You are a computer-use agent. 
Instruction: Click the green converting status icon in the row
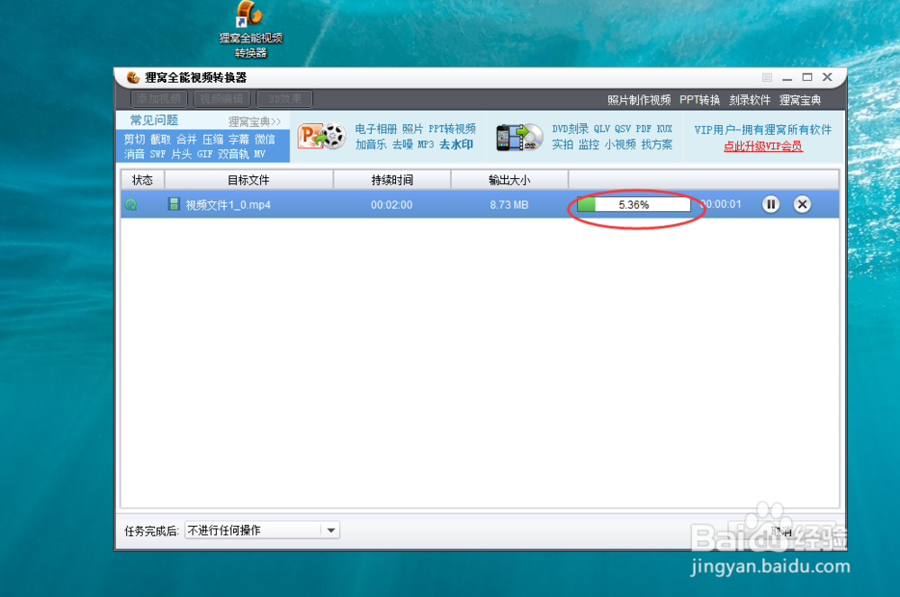click(130, 205)
